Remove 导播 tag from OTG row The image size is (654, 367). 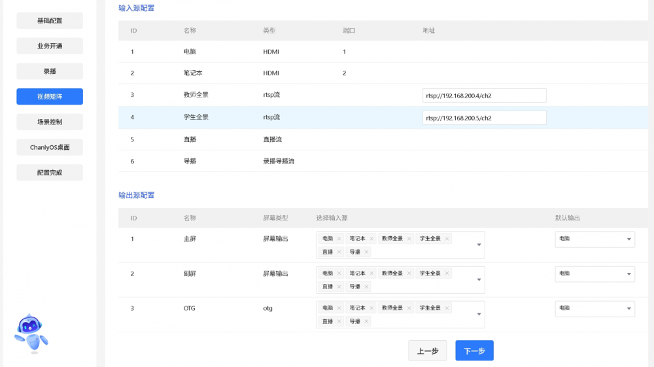click(366, 321)
